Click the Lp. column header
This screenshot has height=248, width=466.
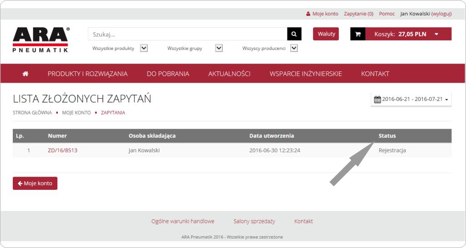coord(20,136)
